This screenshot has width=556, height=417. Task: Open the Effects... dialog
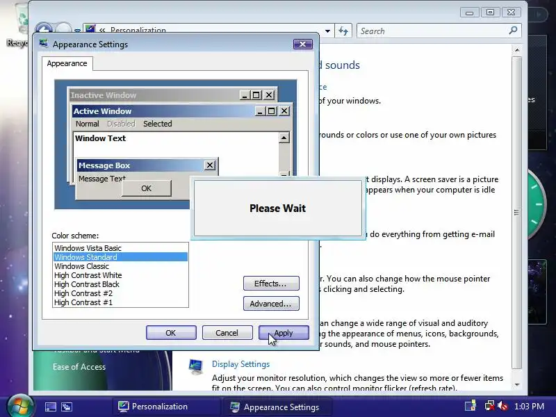[271, 284]
